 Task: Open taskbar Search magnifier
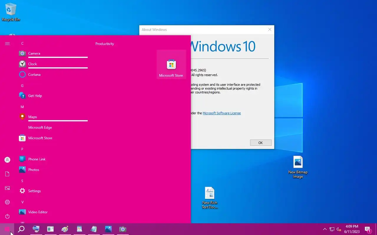(x=21, y=229)
